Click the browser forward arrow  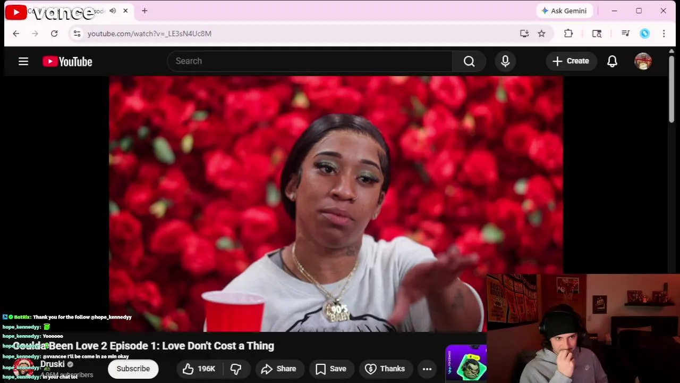tap(35, 34)
